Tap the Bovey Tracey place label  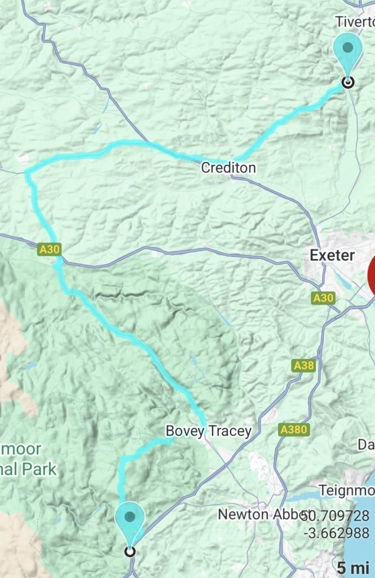click(209, 431)
